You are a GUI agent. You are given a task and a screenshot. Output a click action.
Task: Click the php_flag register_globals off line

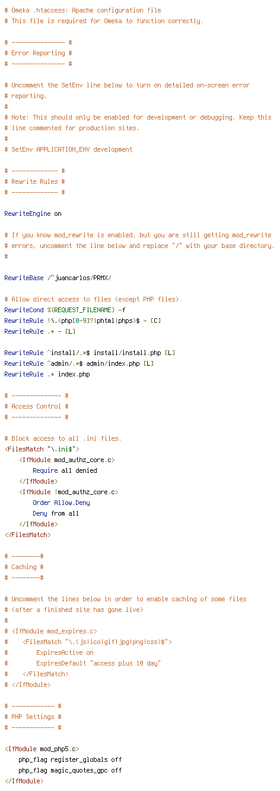click(x=70, y=759)
